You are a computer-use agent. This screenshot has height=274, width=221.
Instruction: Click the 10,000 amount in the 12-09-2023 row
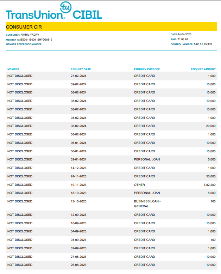[x=211, y=215]
